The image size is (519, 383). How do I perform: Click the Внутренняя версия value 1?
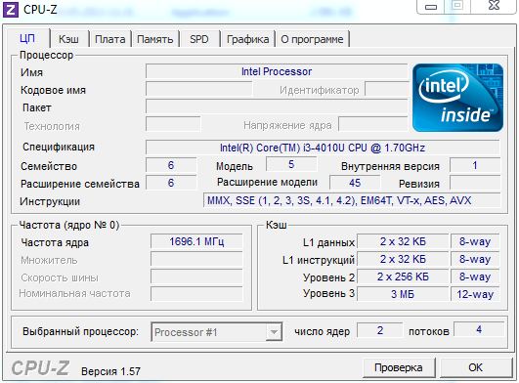tap(475, 165)
